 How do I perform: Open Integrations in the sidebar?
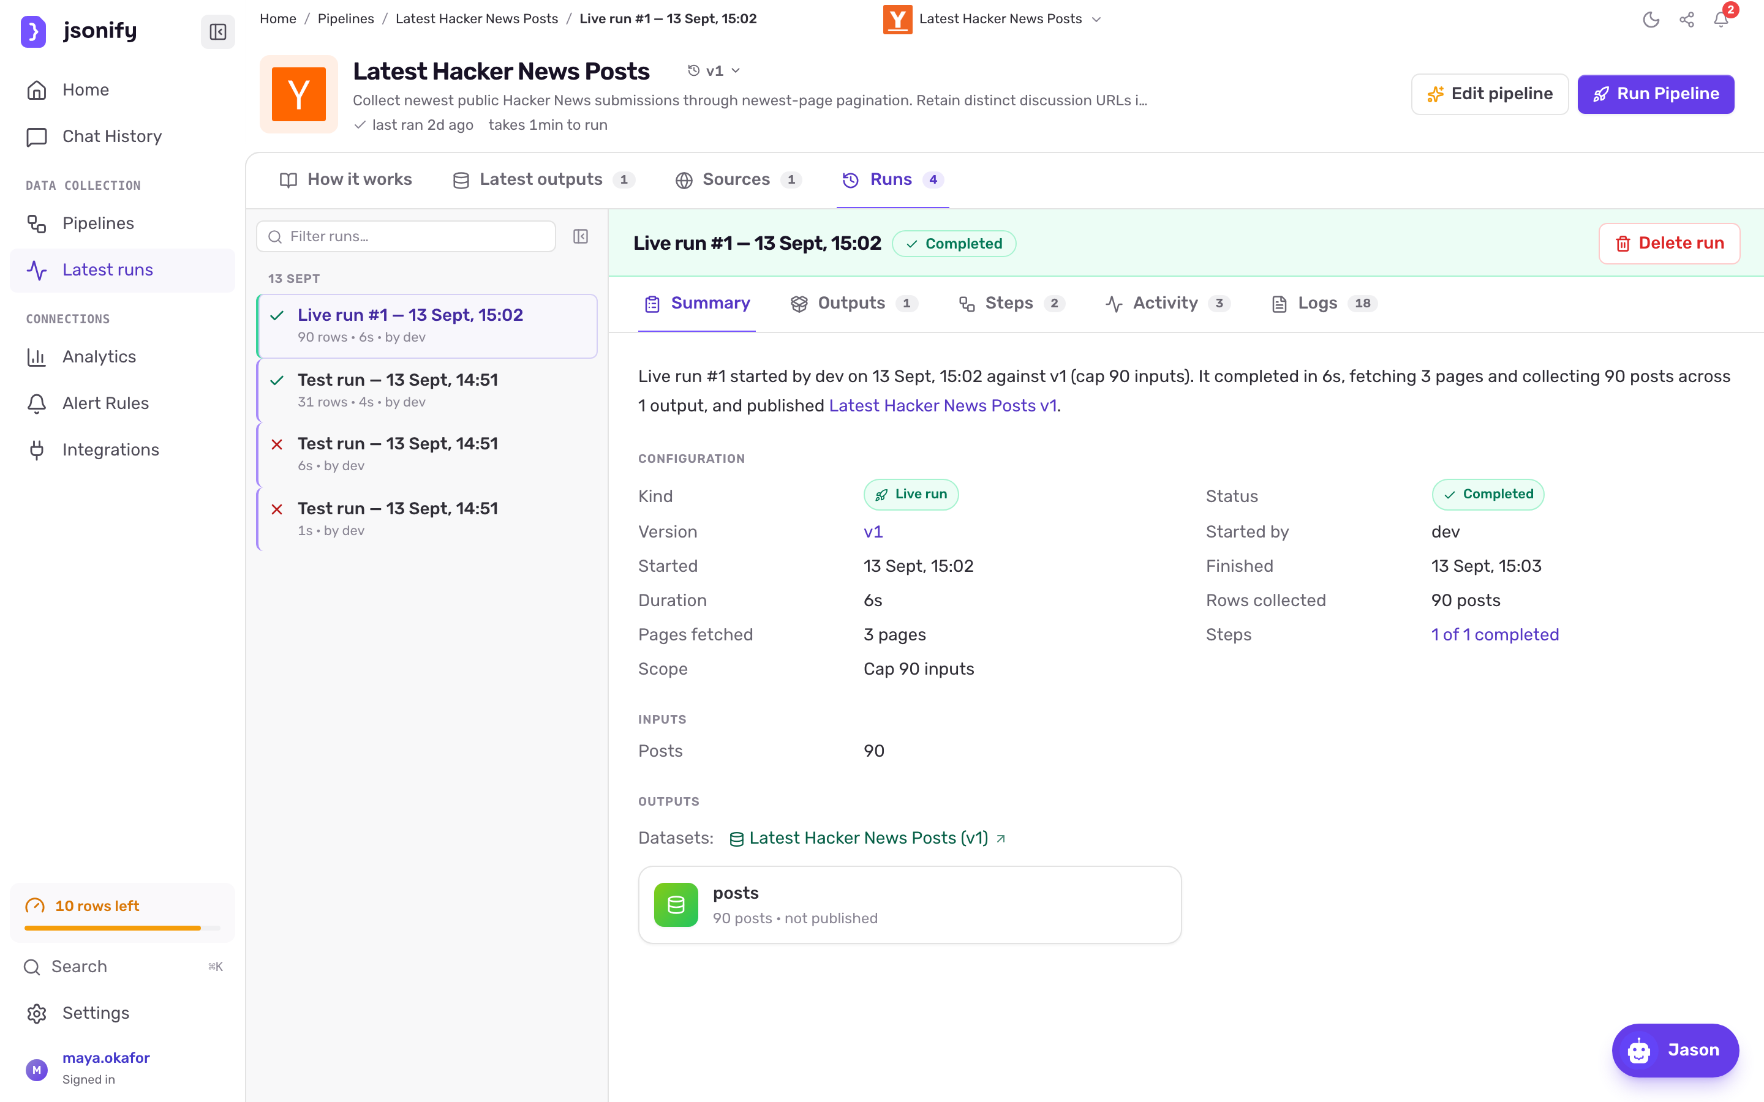click(x=123, y=450)
